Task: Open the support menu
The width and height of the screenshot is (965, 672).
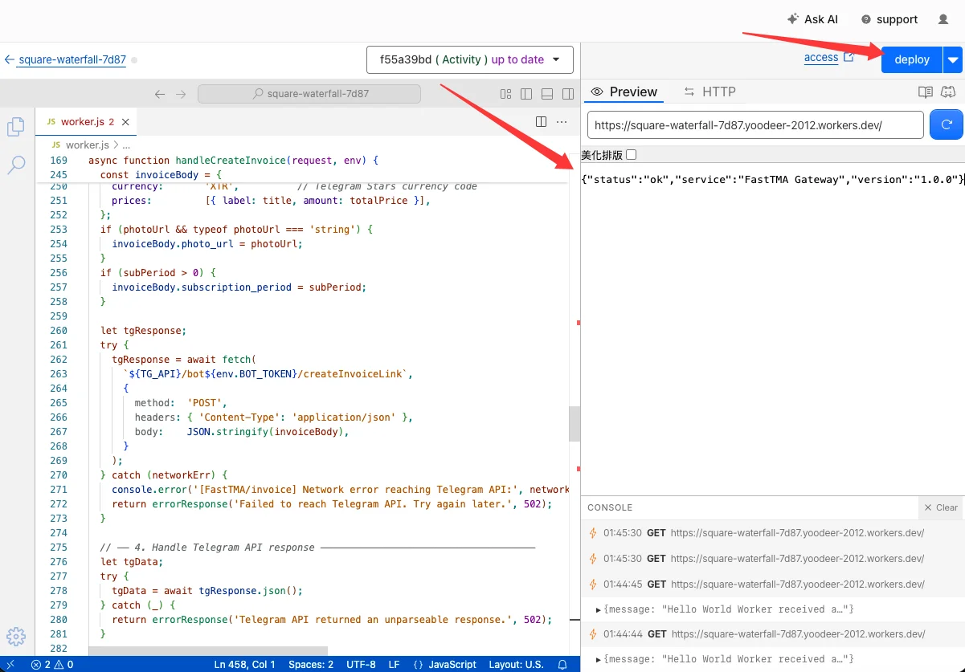Action: [x=889, y=19]
